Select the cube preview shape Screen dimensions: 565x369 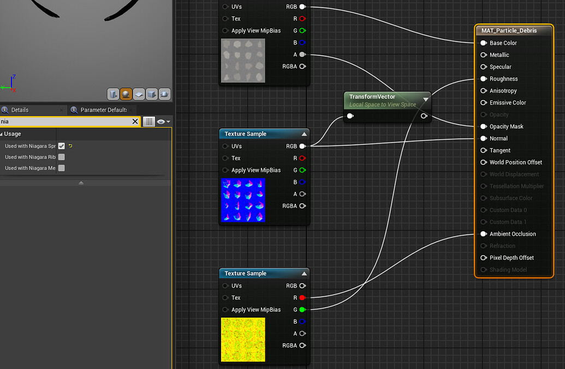coord(152,94)
